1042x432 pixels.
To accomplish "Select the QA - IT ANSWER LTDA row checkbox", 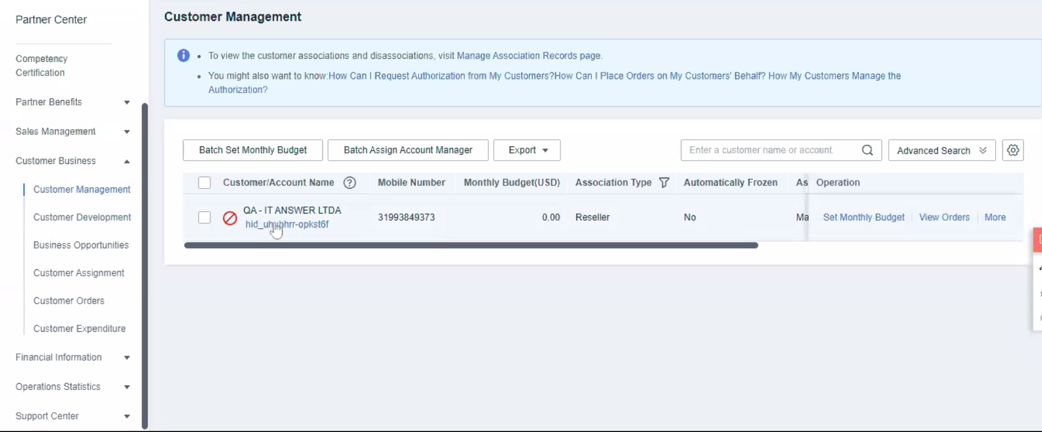I will point(204,217).
